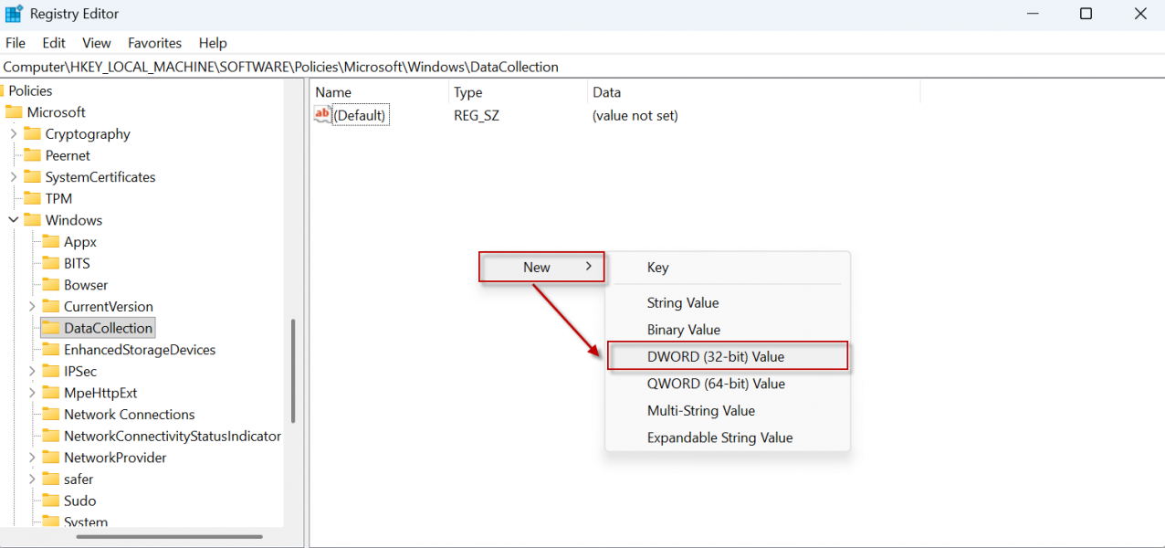Select the DataCollection folder icon
The image size is (1165, 548).
click(50, 328)
